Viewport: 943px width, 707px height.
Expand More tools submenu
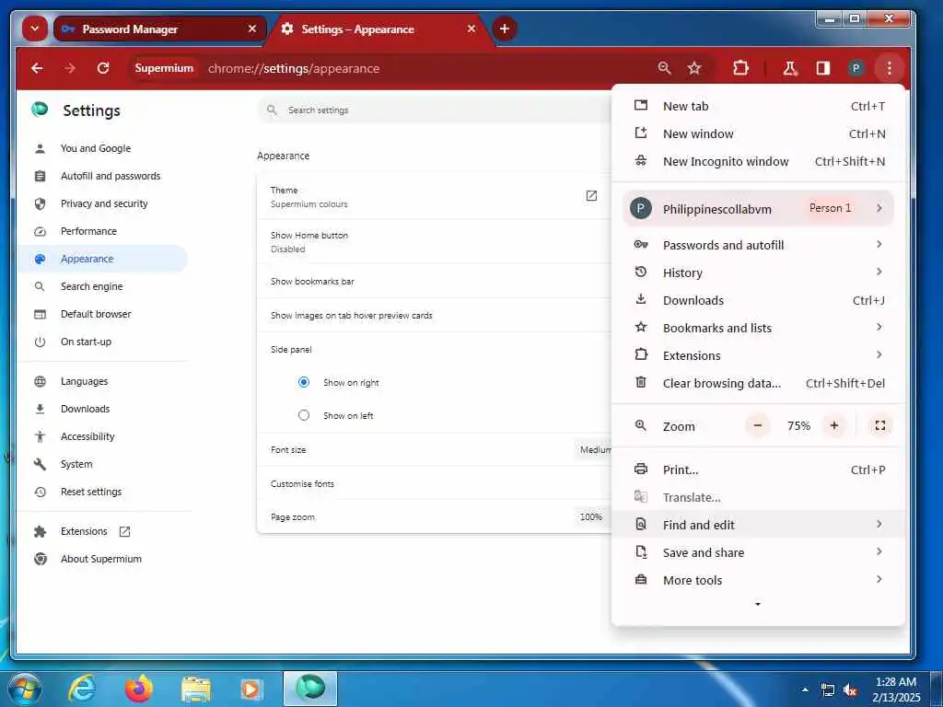point(759,580)
